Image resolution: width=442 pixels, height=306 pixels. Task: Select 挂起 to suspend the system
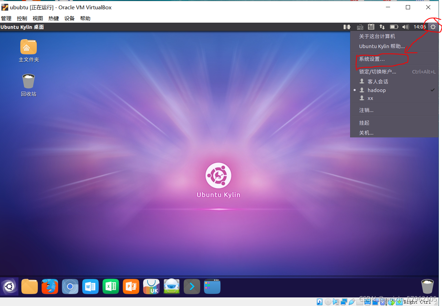pyautogui.click(x=394, y=123)
